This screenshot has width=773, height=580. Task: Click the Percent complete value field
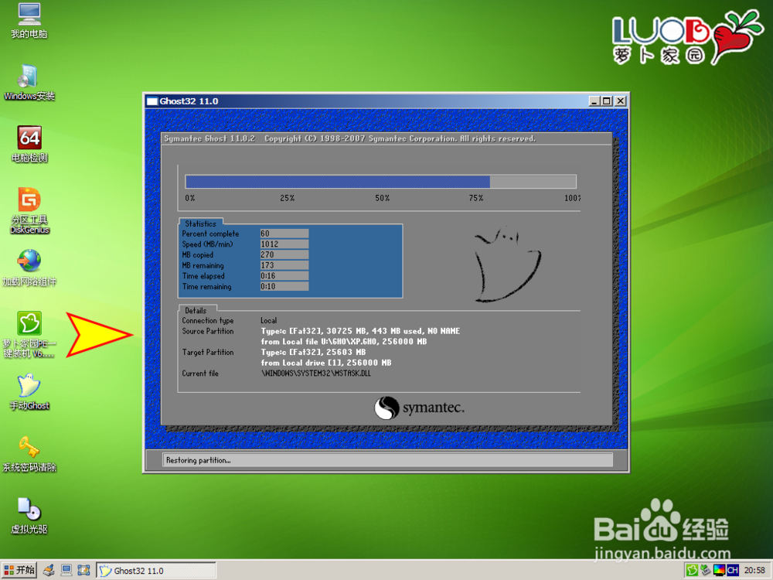click(x=284, y=234)
